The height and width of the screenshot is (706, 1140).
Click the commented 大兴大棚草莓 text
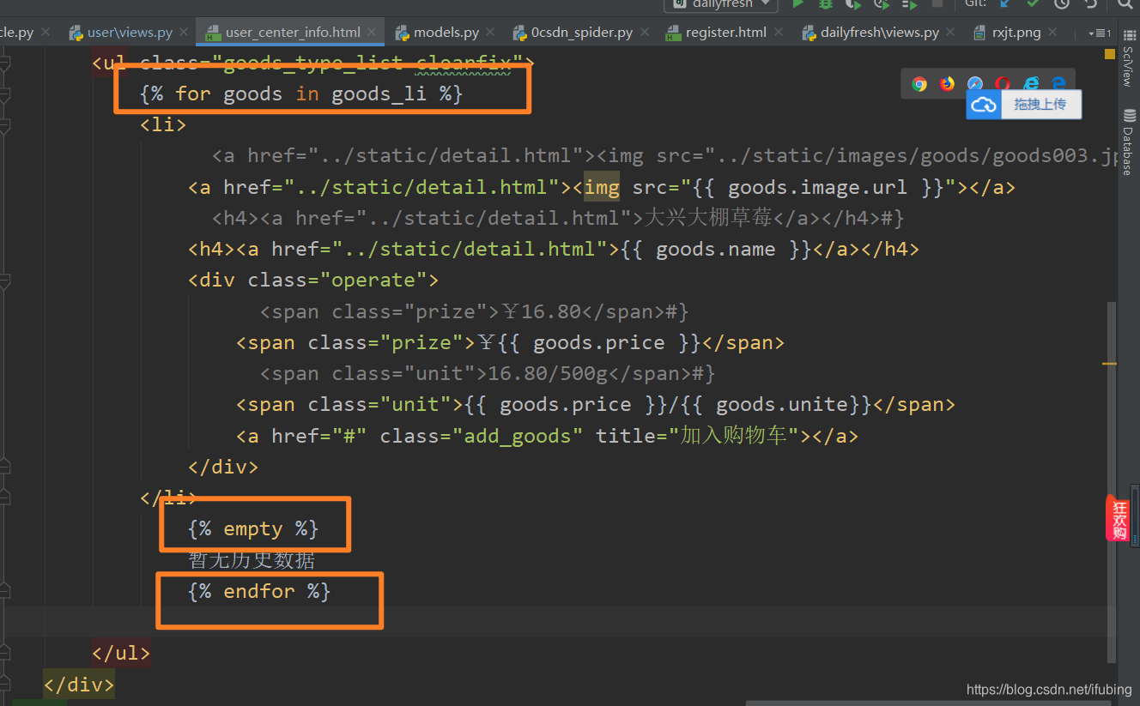point(708,217)
